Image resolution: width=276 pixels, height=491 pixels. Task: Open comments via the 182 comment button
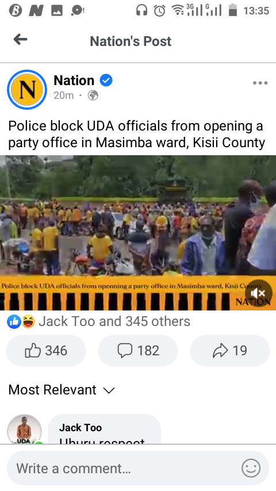point(138,350)
